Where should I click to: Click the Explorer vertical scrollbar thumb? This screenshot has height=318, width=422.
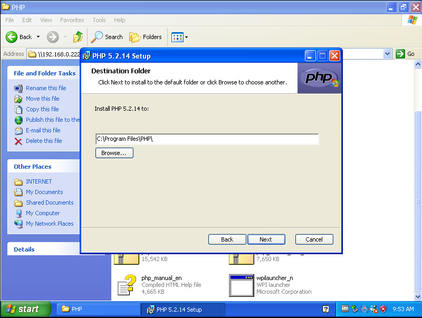[x=418, y=201]
